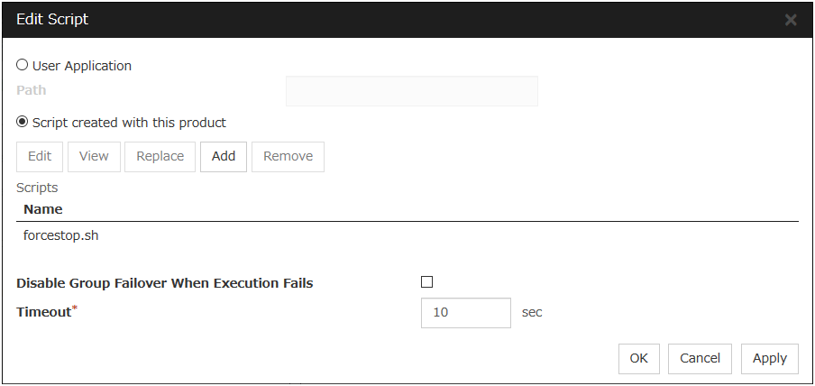Click the Name column header
The image size is (815, 386).
click(x=43, y=209)
